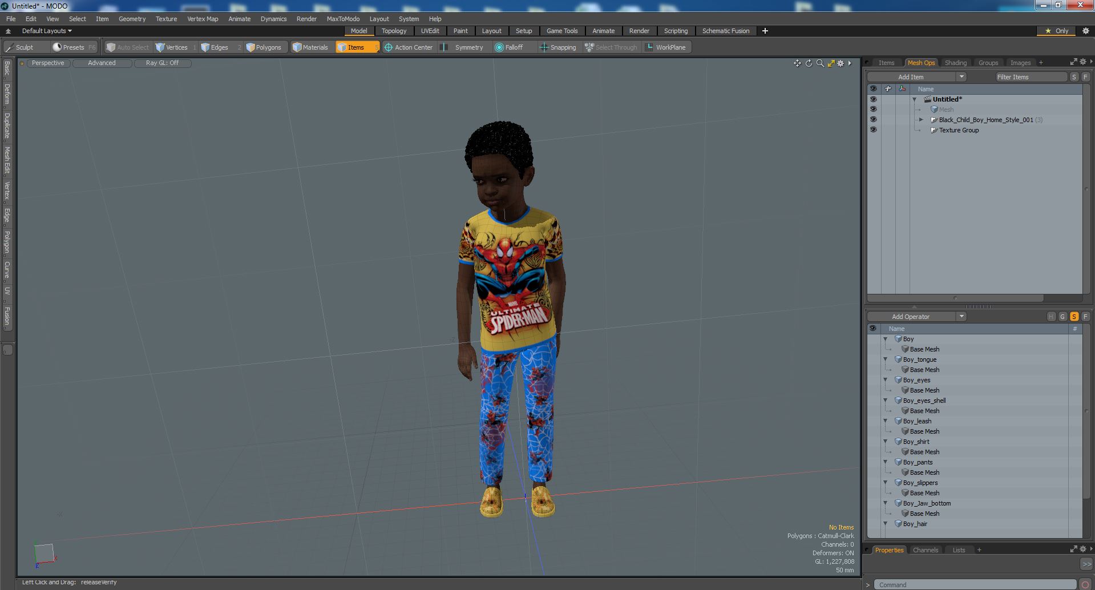Expand Black_Child_Boy_Home_Style_001 group

921,120
